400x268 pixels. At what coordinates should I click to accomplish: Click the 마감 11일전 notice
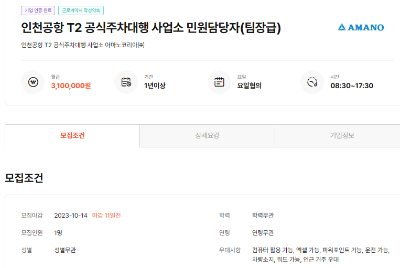click(106, 216)
